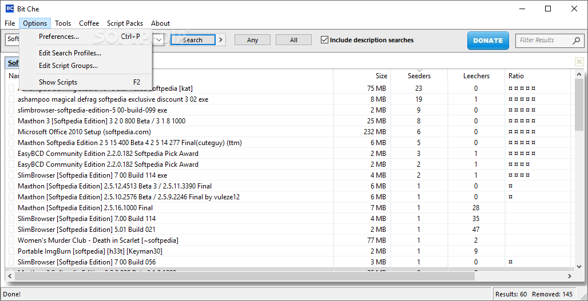Select row Maxthon 2.5.10.2576 Beta by vuleze12
The image size is (588, 301).
290,197
